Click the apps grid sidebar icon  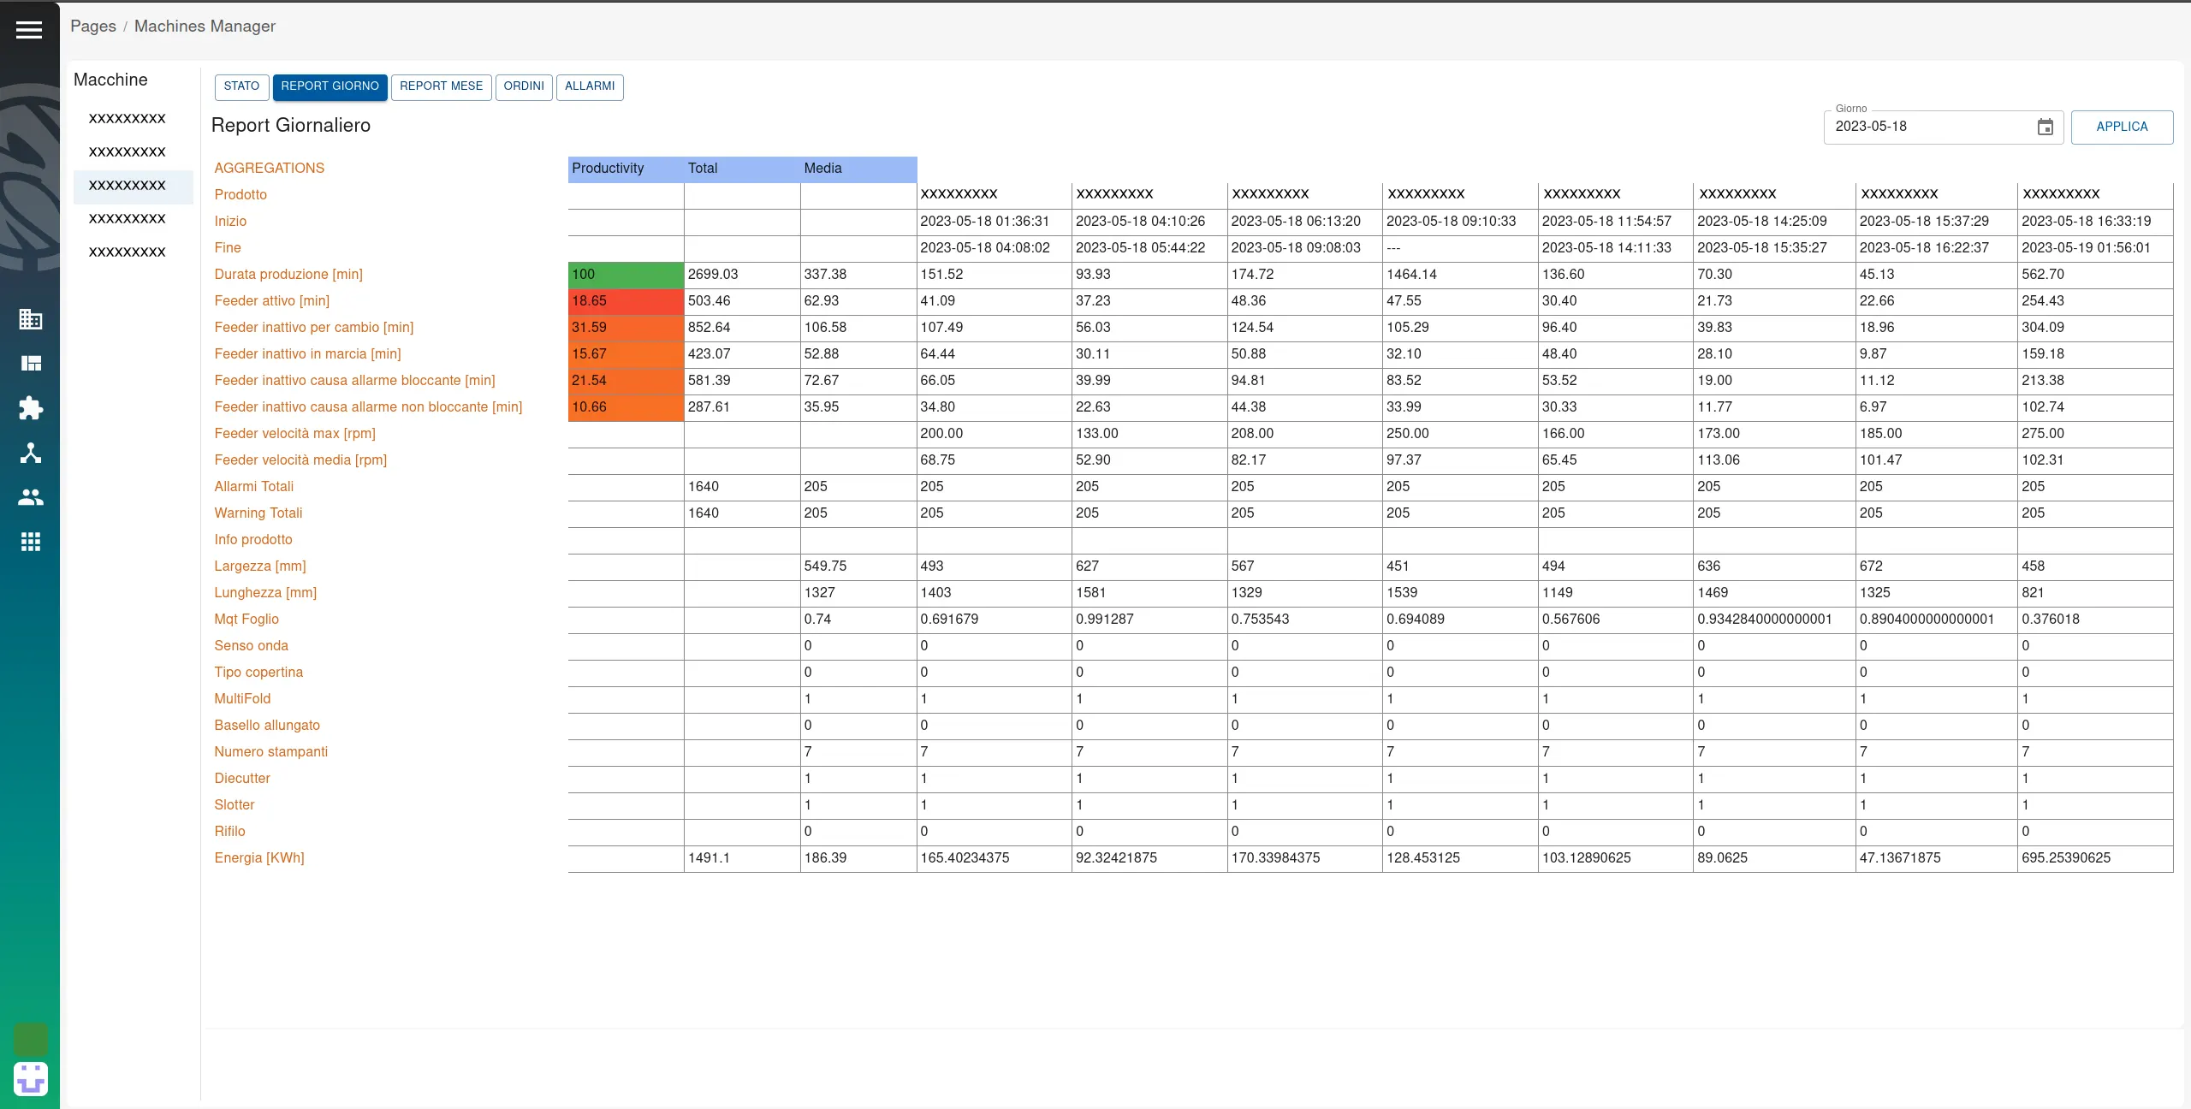click(31, 542)
